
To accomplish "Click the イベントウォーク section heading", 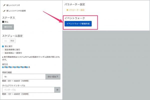I will pyautogui.click(x=75, y=18).
